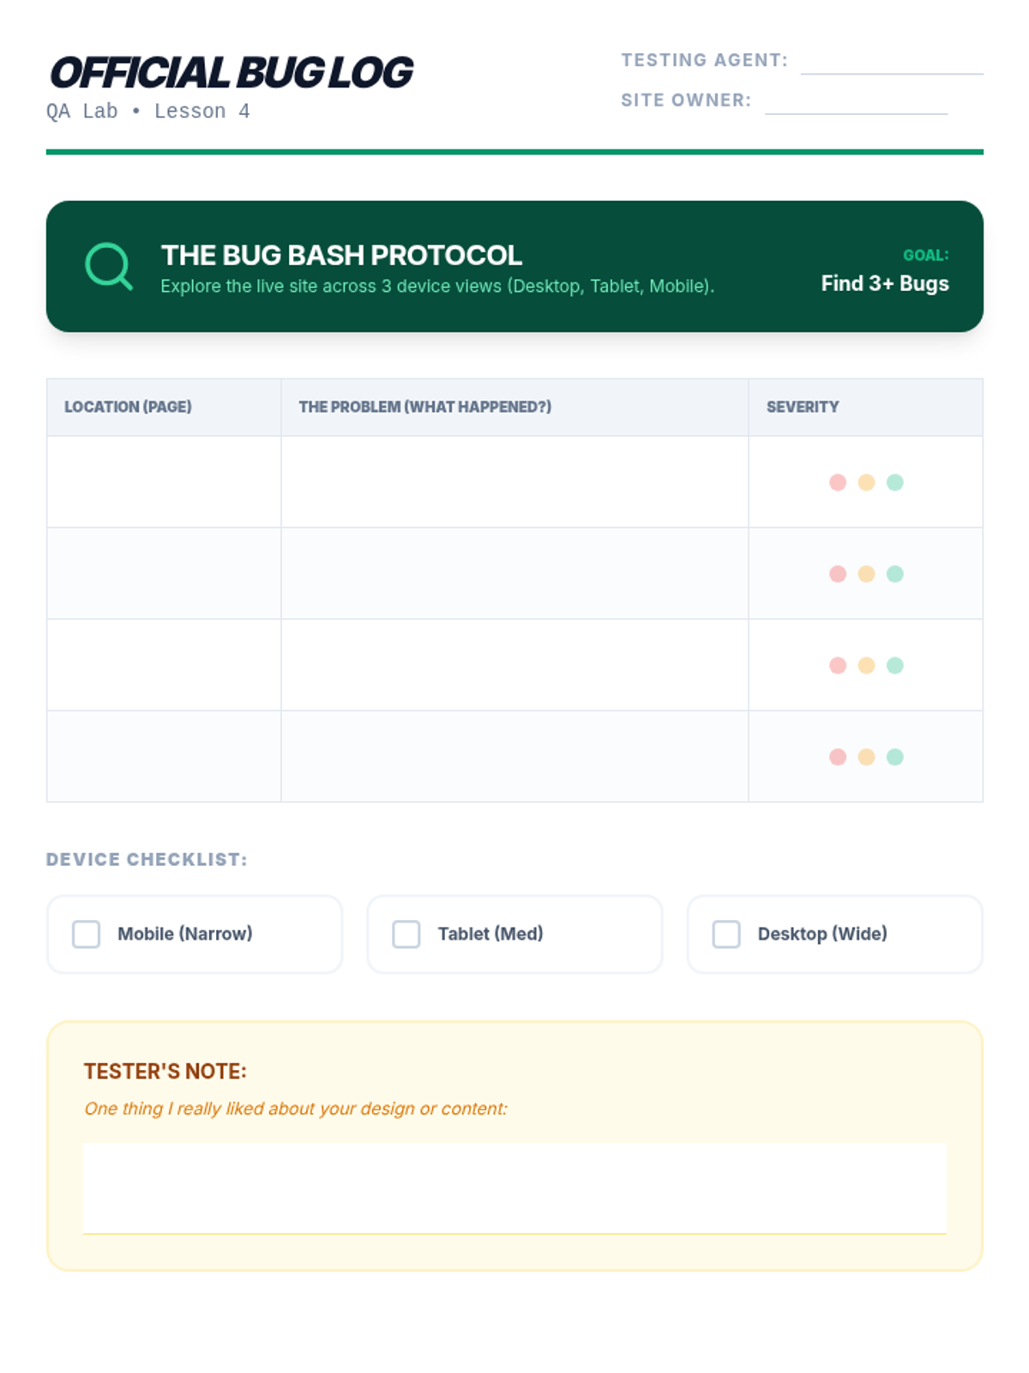The width and height of the screenshot is (1029, 1373).
Task: Select orange severity dot in first row
Action: coord(866,482)
